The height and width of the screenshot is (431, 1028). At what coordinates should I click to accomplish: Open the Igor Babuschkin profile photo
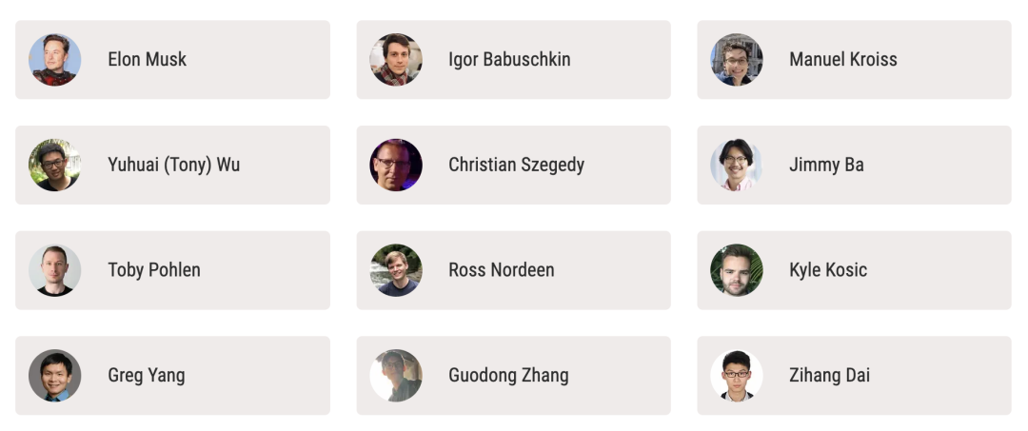[396, 60]
